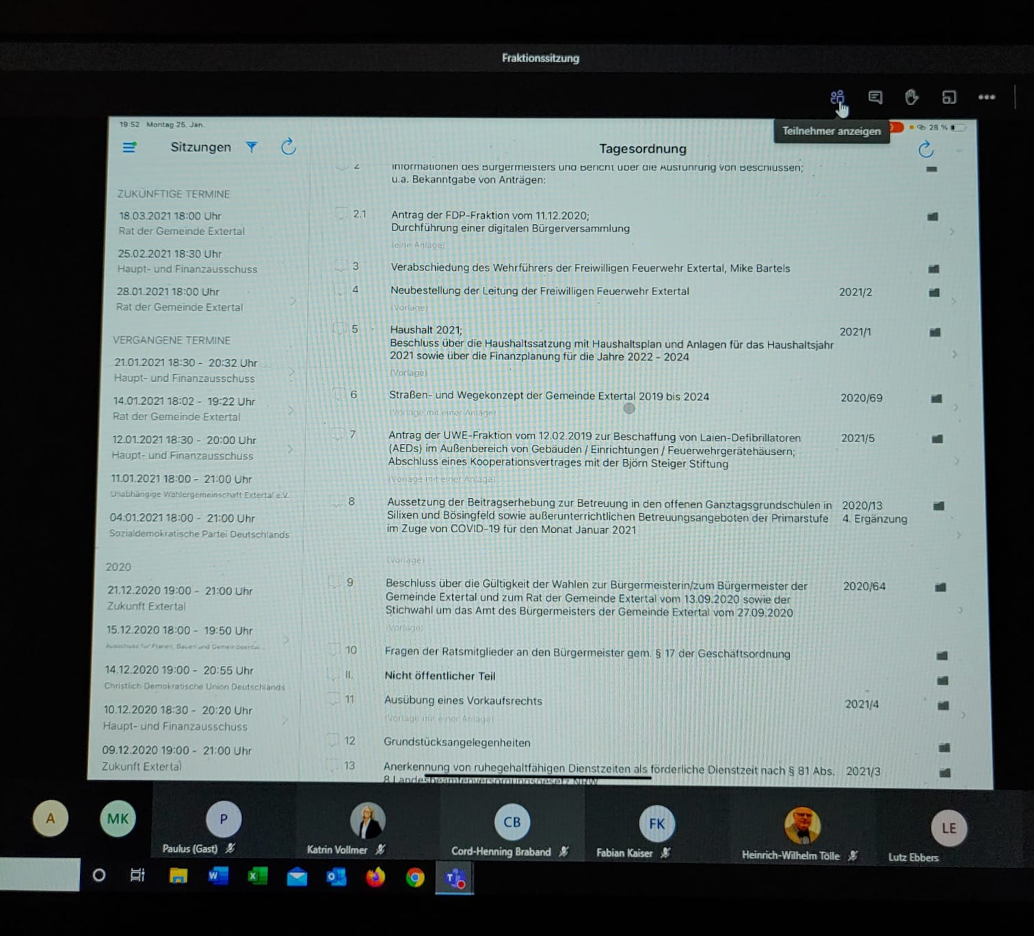This screenshot has width=1034, height=936.
Task: Open Google Chrome from the taskbar
Action: pos(415,877)
